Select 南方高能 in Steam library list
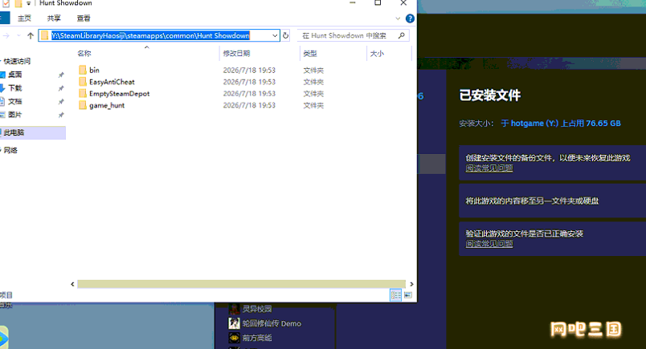Image resolution: width=646 pixels, height=349 pixels. [x=256, y=338]
